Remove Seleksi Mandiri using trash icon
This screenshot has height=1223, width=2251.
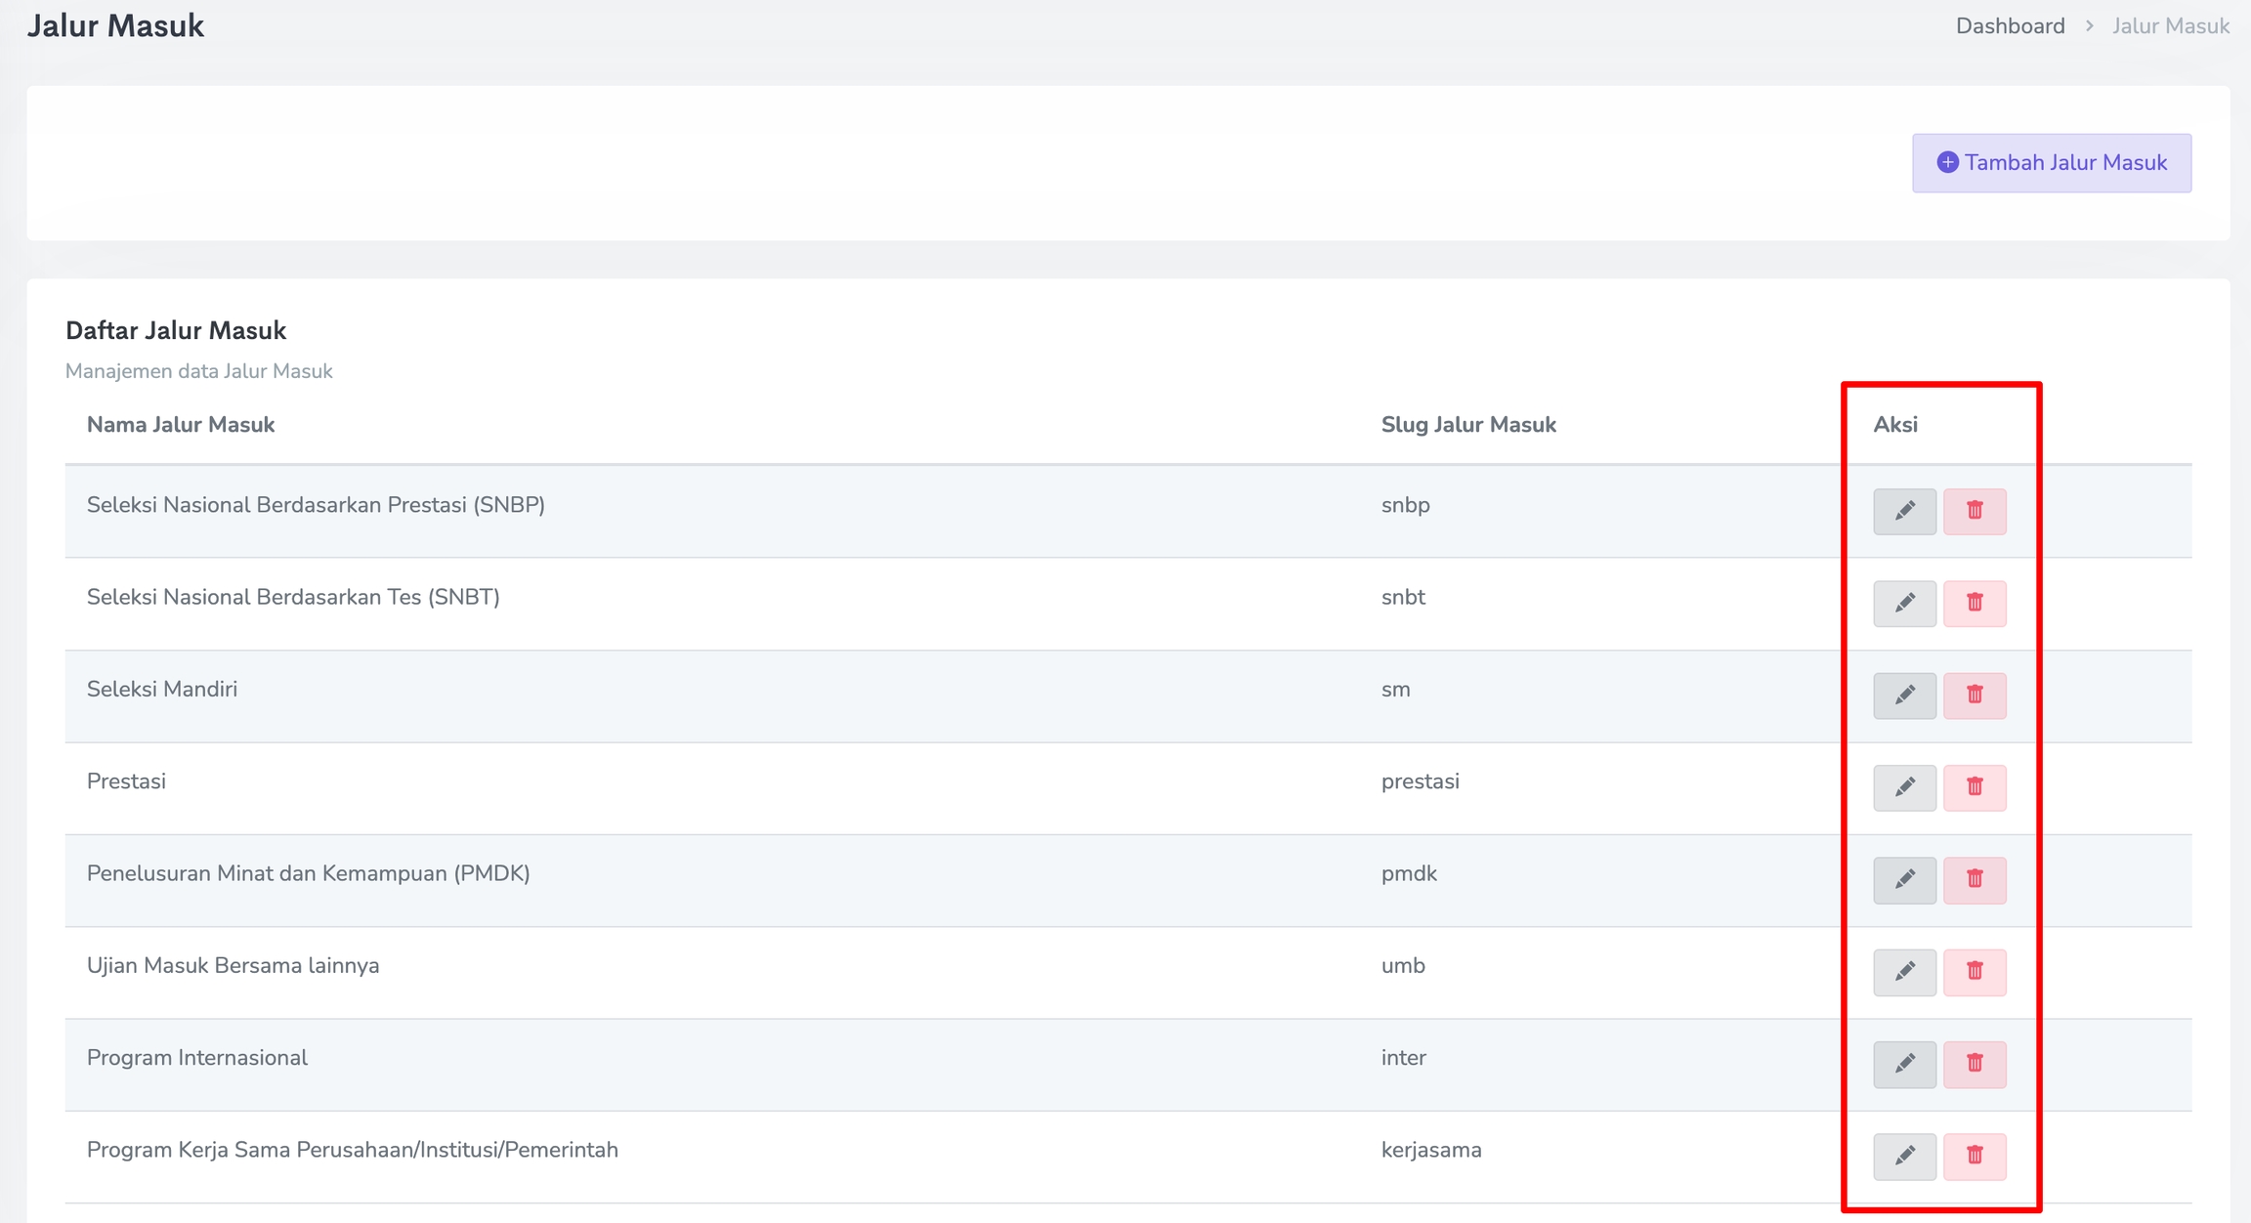[1975, 696]
